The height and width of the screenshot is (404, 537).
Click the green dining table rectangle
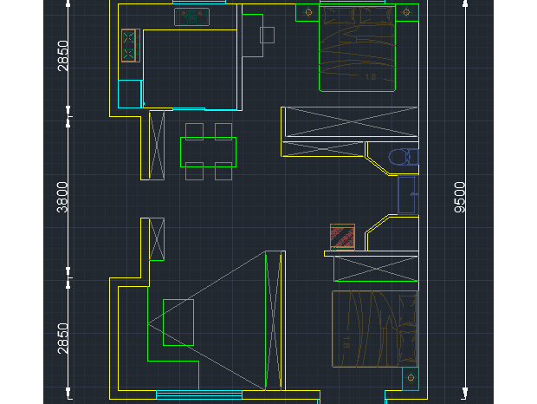coord(208,152)
